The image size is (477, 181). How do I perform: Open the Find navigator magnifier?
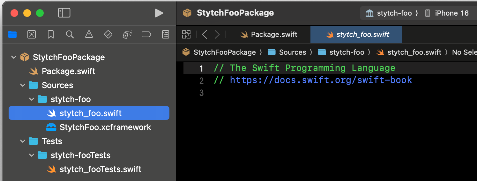pyautogui.click(x=70, y=34)
